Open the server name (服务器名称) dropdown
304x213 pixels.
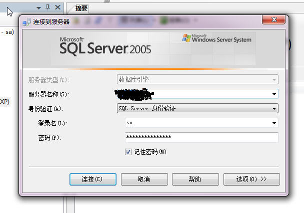pos(274,94)
